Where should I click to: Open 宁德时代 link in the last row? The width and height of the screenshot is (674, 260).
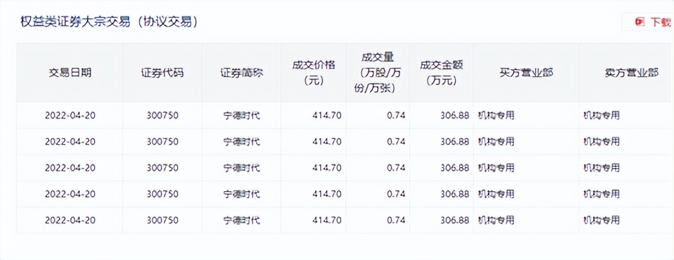242,220
